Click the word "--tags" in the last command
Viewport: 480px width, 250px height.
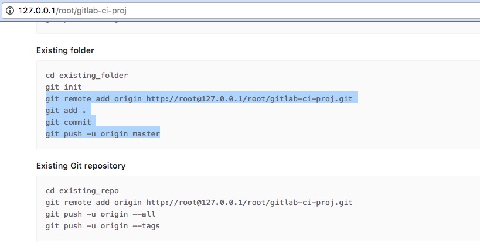click(x=146, y=226)
